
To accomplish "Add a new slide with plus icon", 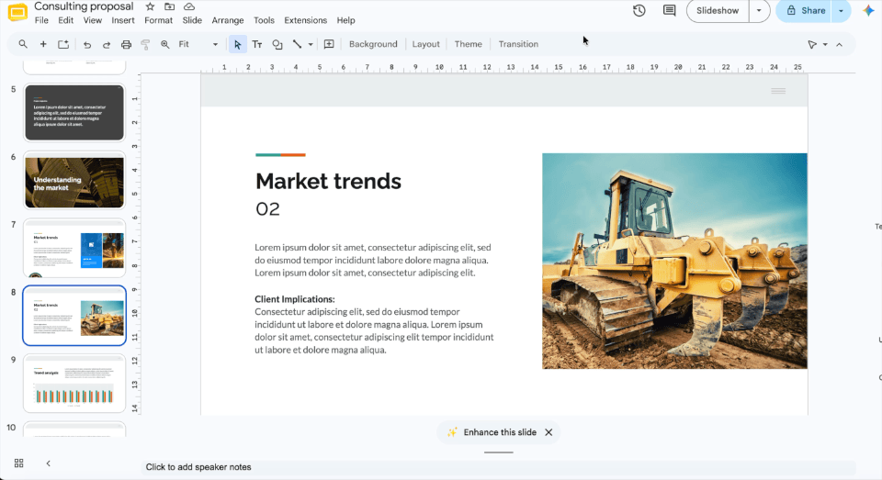I will pos(43,44).
